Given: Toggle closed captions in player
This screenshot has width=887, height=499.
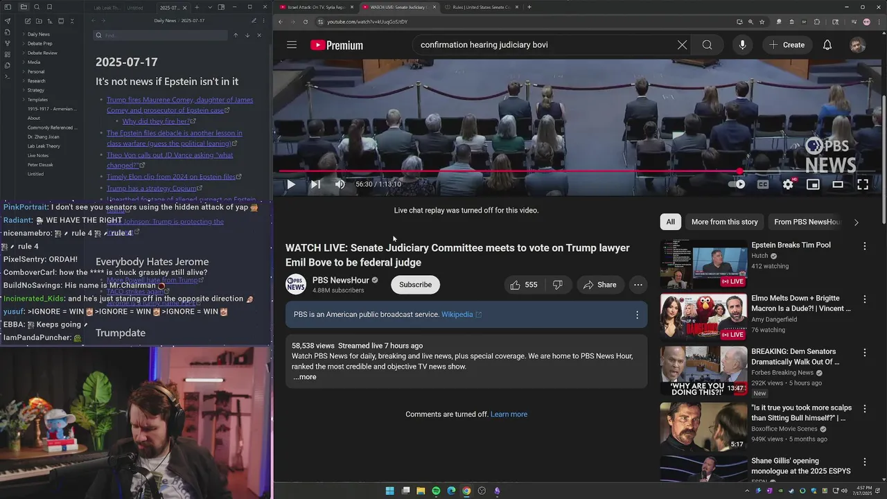Looking at the screenshot, I should click(x=763, y=184).
